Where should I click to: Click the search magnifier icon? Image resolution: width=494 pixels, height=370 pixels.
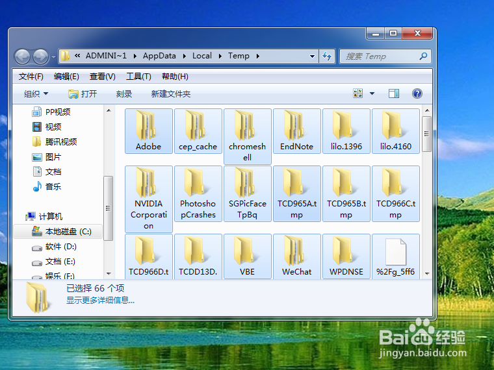pyautogui.click(x=423, y=56)
